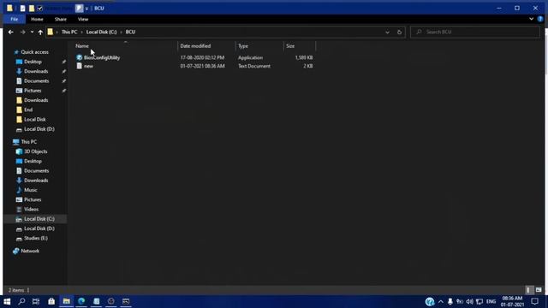Open the clock and date flyout

click(512, 301)
